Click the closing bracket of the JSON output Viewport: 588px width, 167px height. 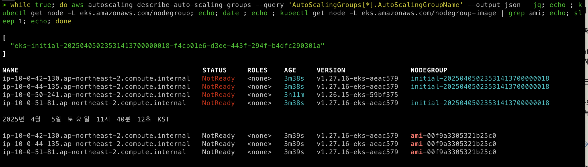[x=4, y=54]
